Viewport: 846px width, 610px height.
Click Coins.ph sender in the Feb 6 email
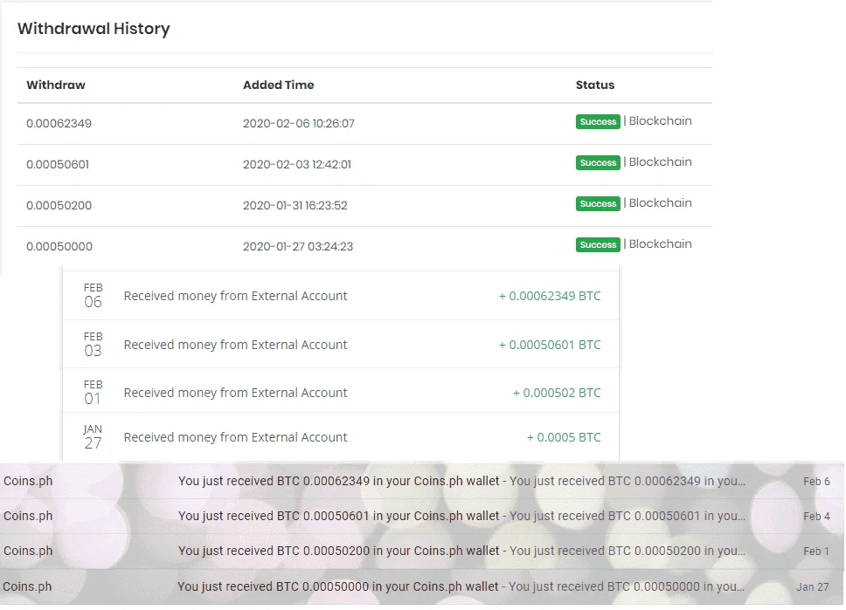click(x=28, y=481)
